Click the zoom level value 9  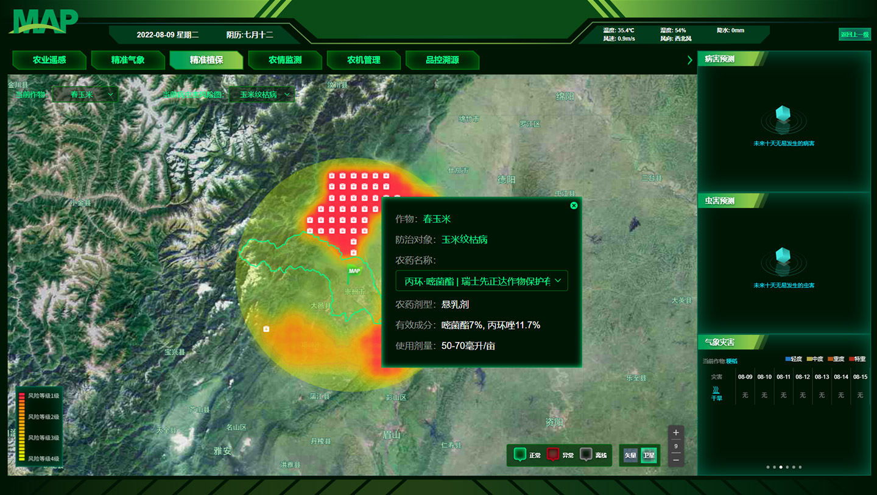[x=676, y=446]
